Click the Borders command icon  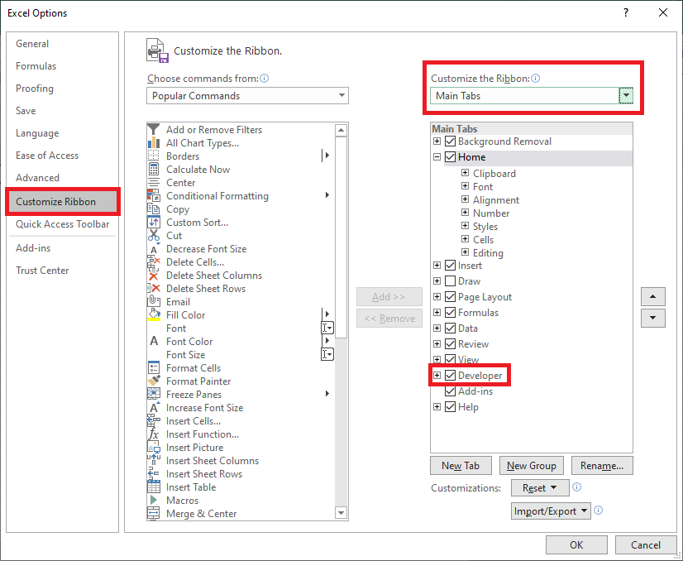point(153,156)
